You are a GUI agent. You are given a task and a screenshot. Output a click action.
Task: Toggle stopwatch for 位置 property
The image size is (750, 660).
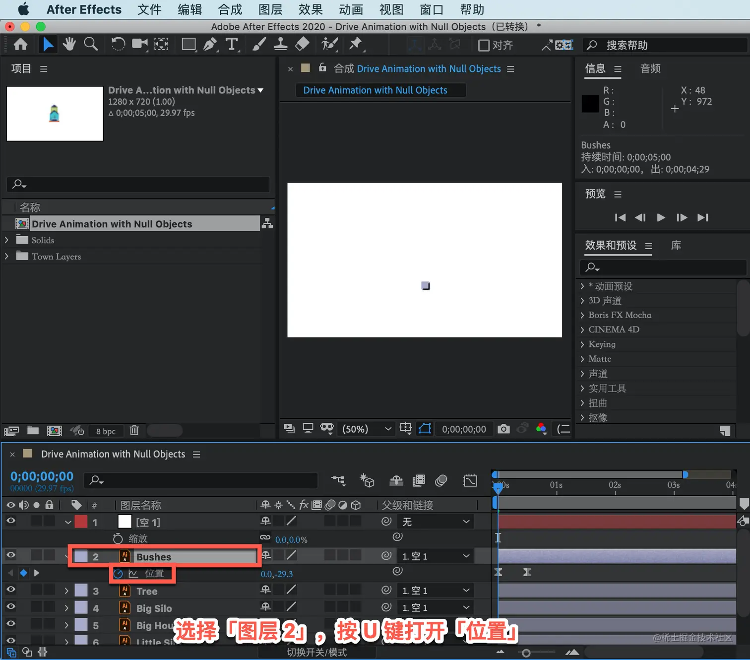pos(118,574)
